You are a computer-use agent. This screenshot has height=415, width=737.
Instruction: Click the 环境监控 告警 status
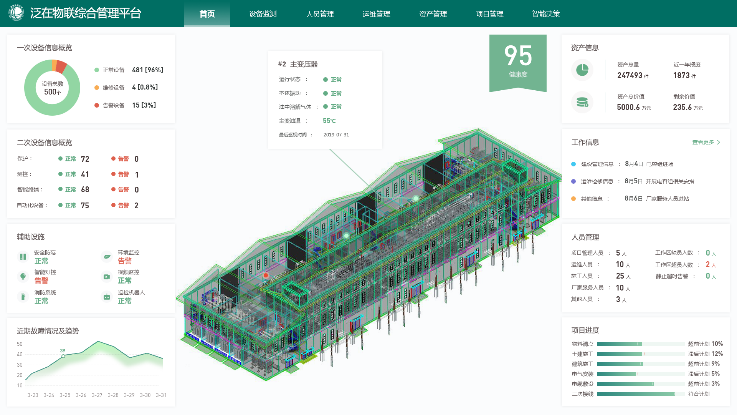click(124, 261)
